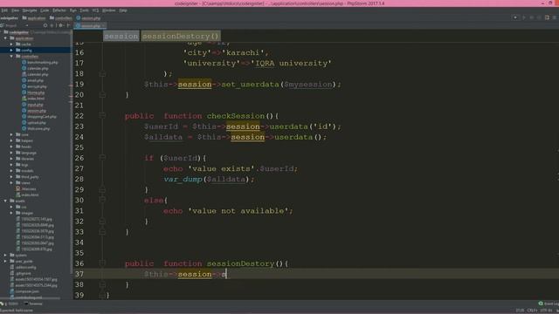Open the .htaccess file
This screenshot has height=314, width=559.
25,189
